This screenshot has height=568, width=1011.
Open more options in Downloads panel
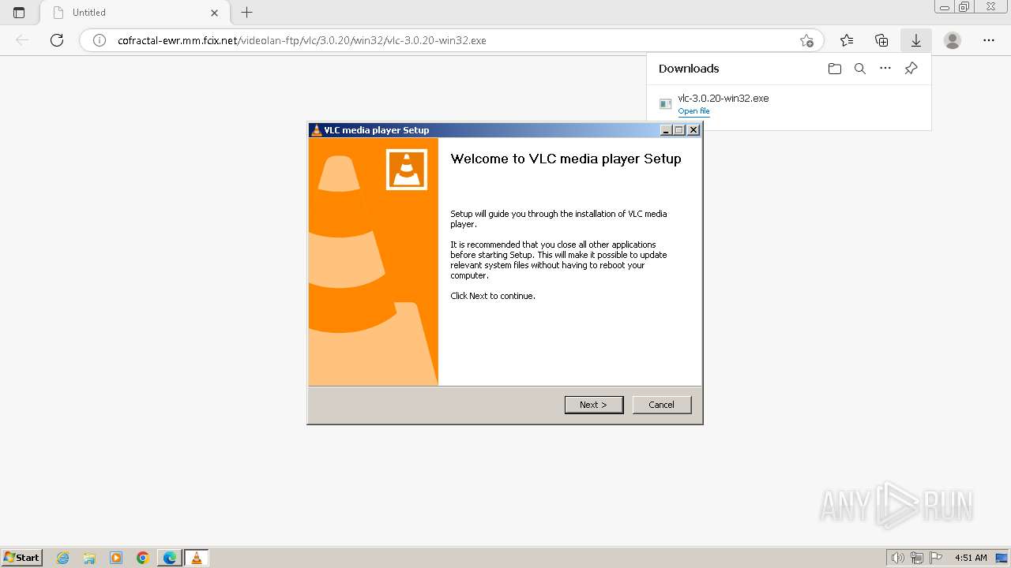click(x=885, y=69)
